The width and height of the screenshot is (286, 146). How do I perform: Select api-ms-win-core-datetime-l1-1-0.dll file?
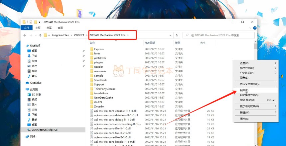coord(116,115)
